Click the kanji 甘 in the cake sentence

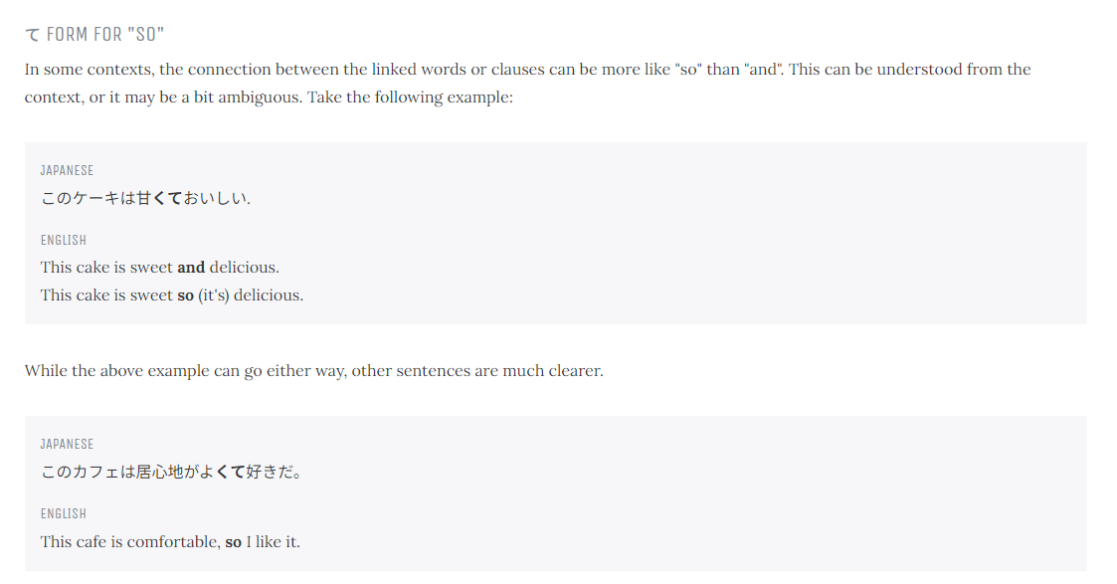[144, 198]
